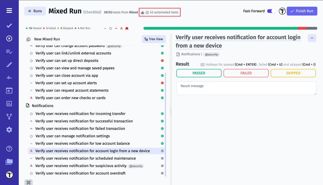
Task: Open the status filter chevron dropdown
Action: 105,28
